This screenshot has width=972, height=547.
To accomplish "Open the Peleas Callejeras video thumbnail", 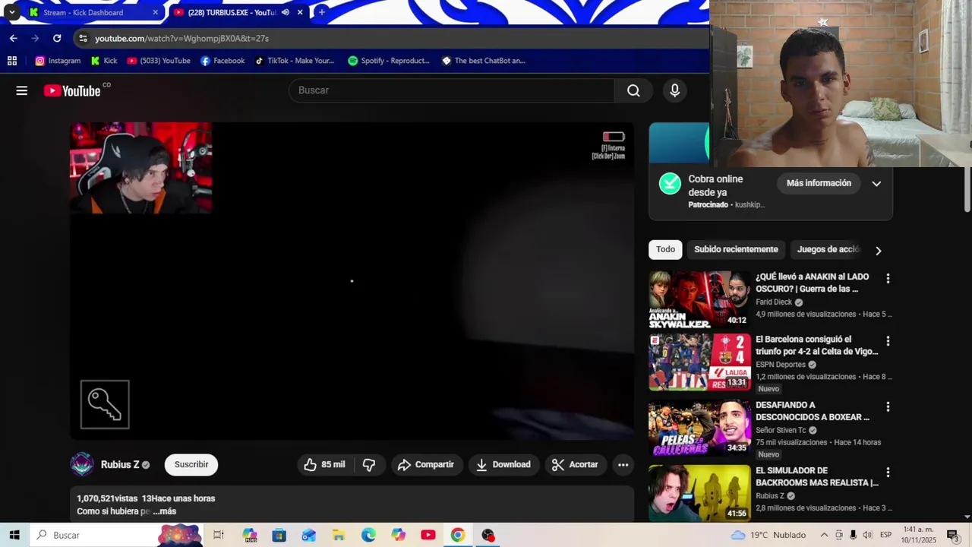I will click(x=699, y=428).
